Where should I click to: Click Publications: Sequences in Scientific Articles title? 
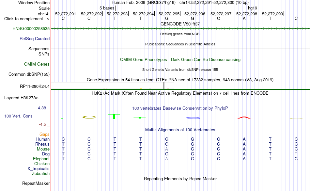point(180,44)
